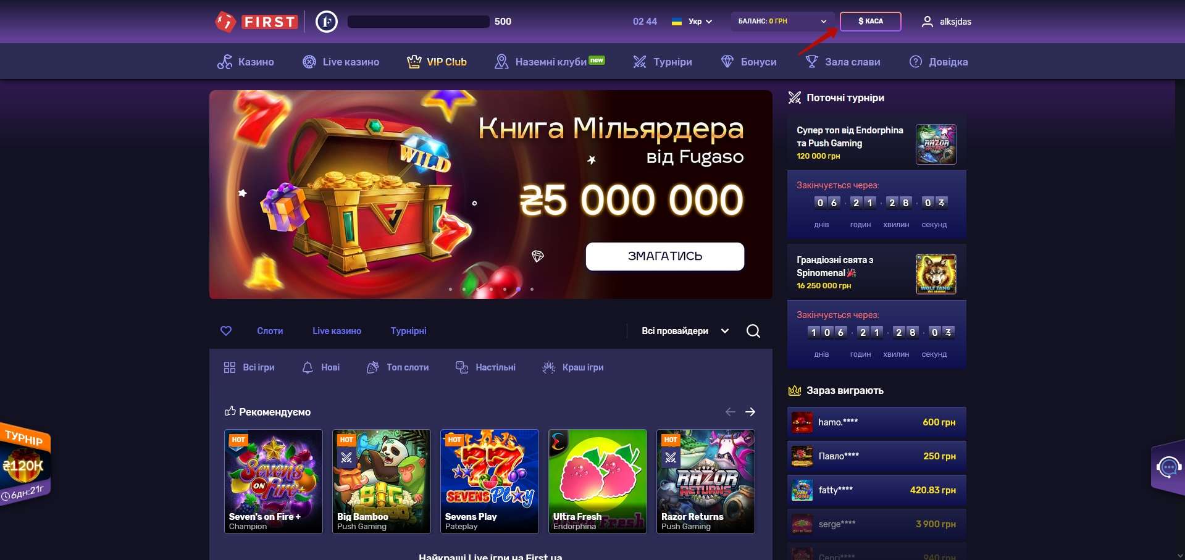Image resolution: width=1185 pixels, height=560 pixels.
Task: Open the Каса cashier button
Action: (x=870, y=22)
